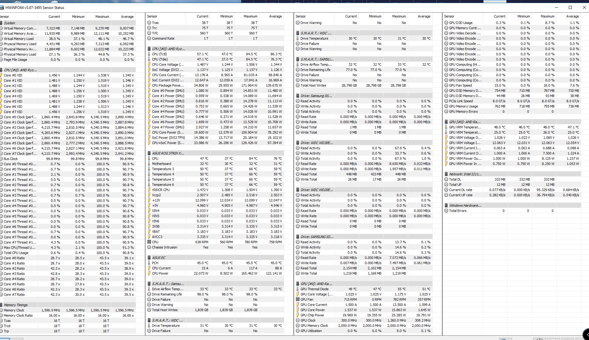Select the Core #7 Ratio row label
This screenshot has width=589, height=340.
click(14, 295)
